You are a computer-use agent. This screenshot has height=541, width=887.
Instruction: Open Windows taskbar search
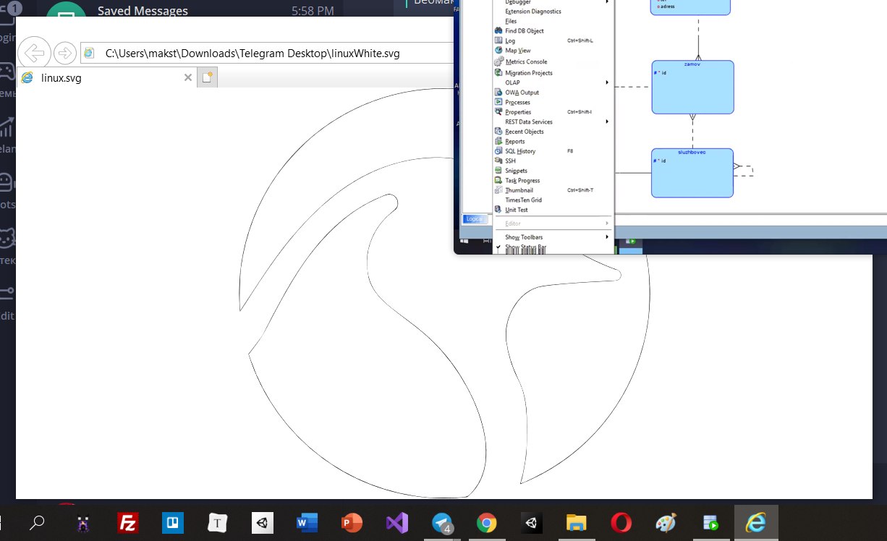pos(37,523)
